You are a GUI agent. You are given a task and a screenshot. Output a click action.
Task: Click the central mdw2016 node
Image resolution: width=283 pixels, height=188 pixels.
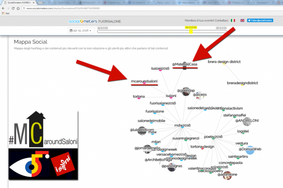182,126
